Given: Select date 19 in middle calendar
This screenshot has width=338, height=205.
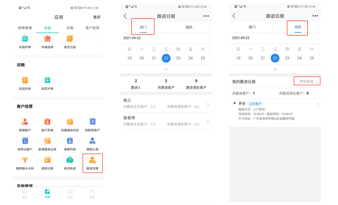Looking at the screenshot, I should coord(129,58).
